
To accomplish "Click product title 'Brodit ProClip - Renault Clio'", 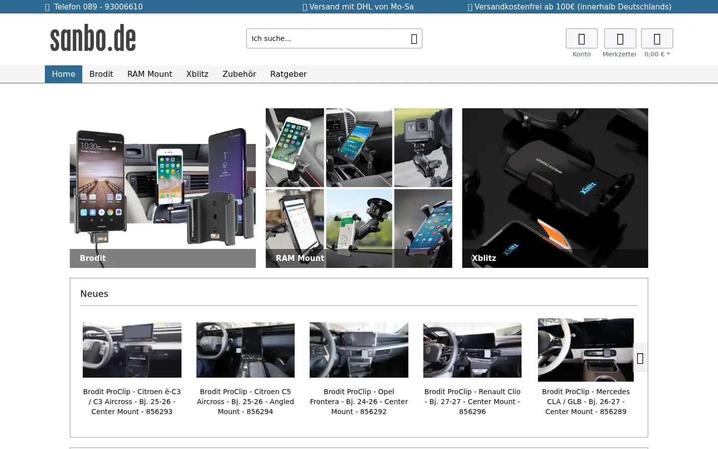I will click(x=472, y=402).
